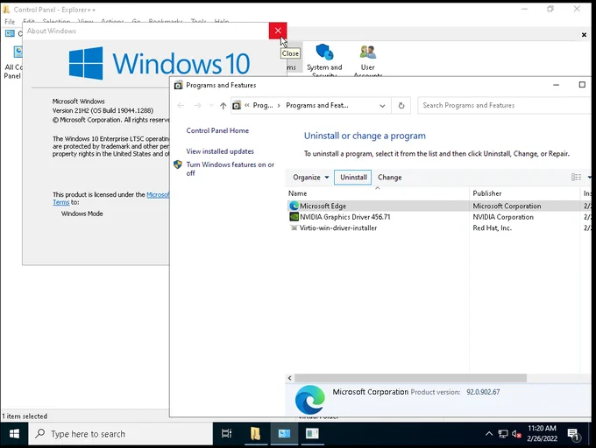Click the Microsoft Edge program icon in list
The height and width of the screenshot is (448, 596).
tap(294, 206)
